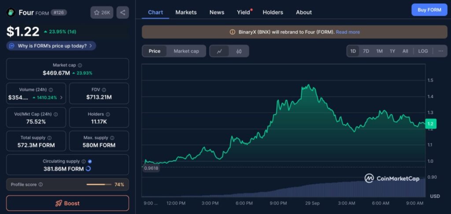The height and width of the screenshot is (214, 451).
Task: Open the Read more link in banner
Action: click(348, 32)
